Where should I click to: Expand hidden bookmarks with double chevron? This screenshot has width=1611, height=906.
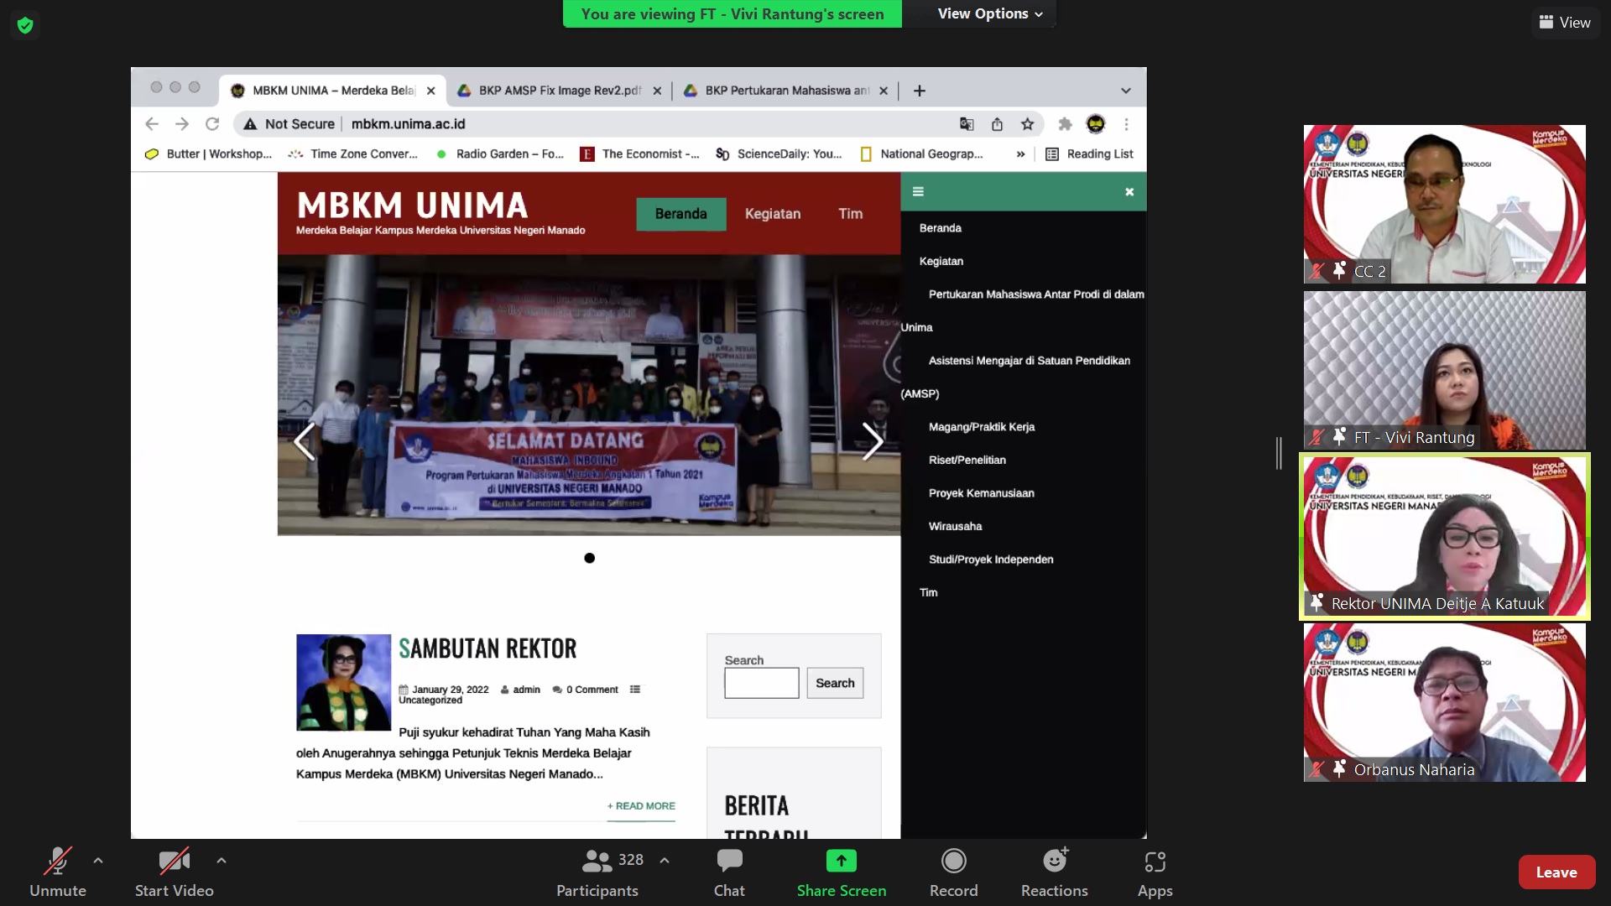pos(1020,154)
